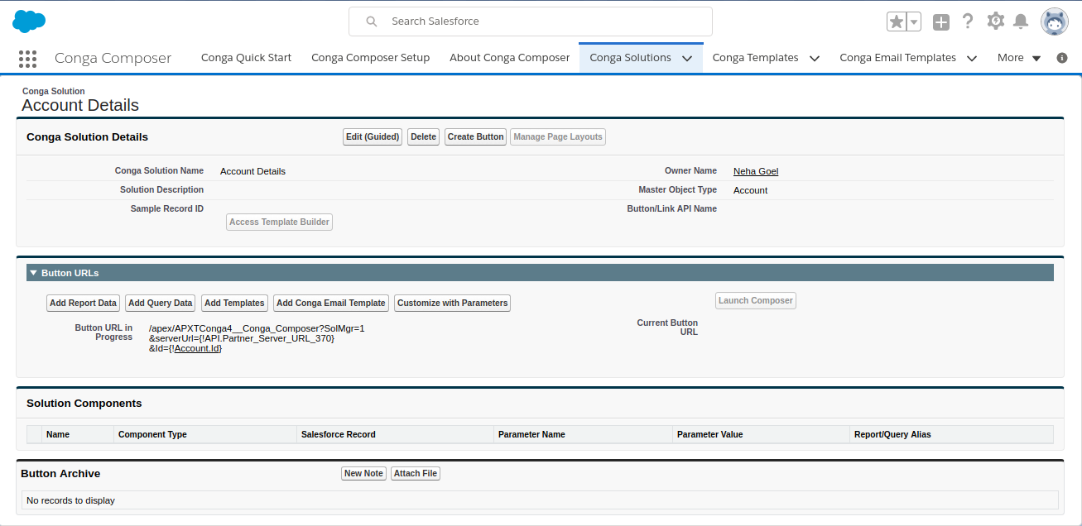Open the Help question mark icon
The width and height of the screenshot is (1082, 526).
pos(968,22)
